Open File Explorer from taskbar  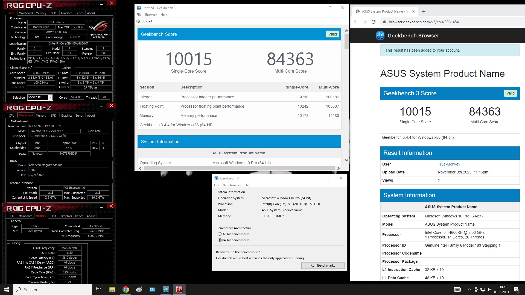(112, 290)
